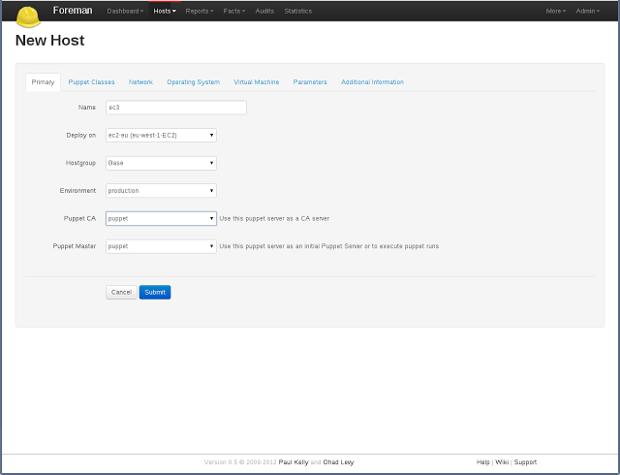The height and width of the screenshot is (475, 620).
Task: Click the Name input field
Action: (176, 108)
